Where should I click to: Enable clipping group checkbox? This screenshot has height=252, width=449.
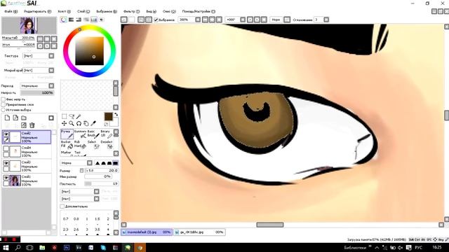coord(4,104)
